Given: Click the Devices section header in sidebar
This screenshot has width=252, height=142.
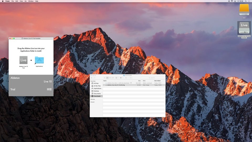Looking at the screenshot, I should click(x=93, y=99).
